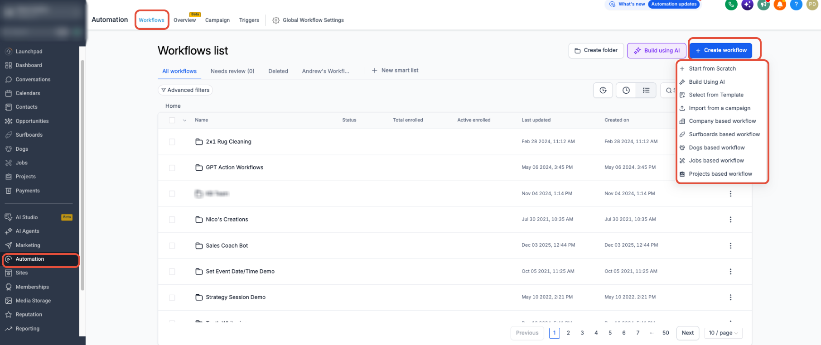Click the plain clock icon view button

point(626,90)
